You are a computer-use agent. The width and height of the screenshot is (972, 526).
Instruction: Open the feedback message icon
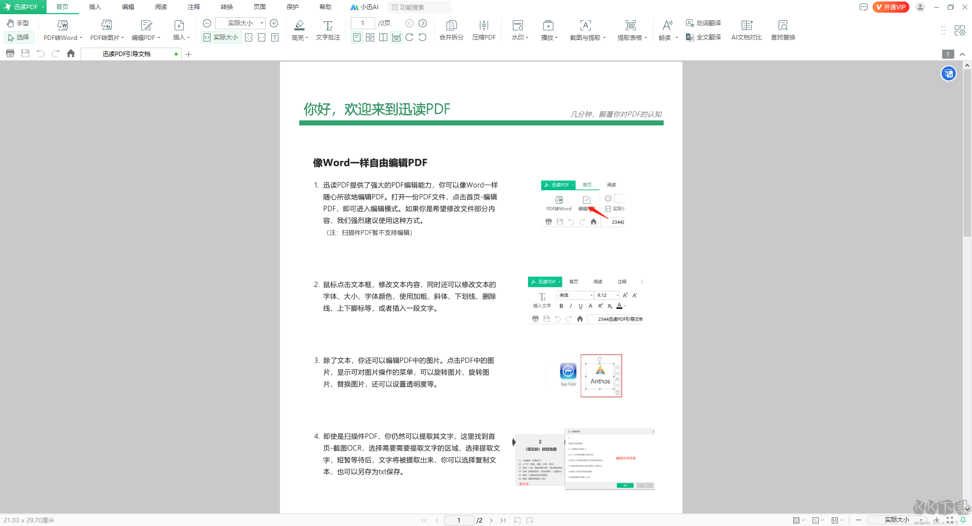864,7
